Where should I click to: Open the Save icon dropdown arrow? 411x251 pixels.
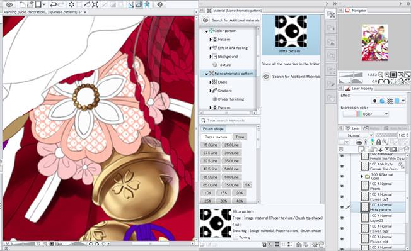coord(43,4)
